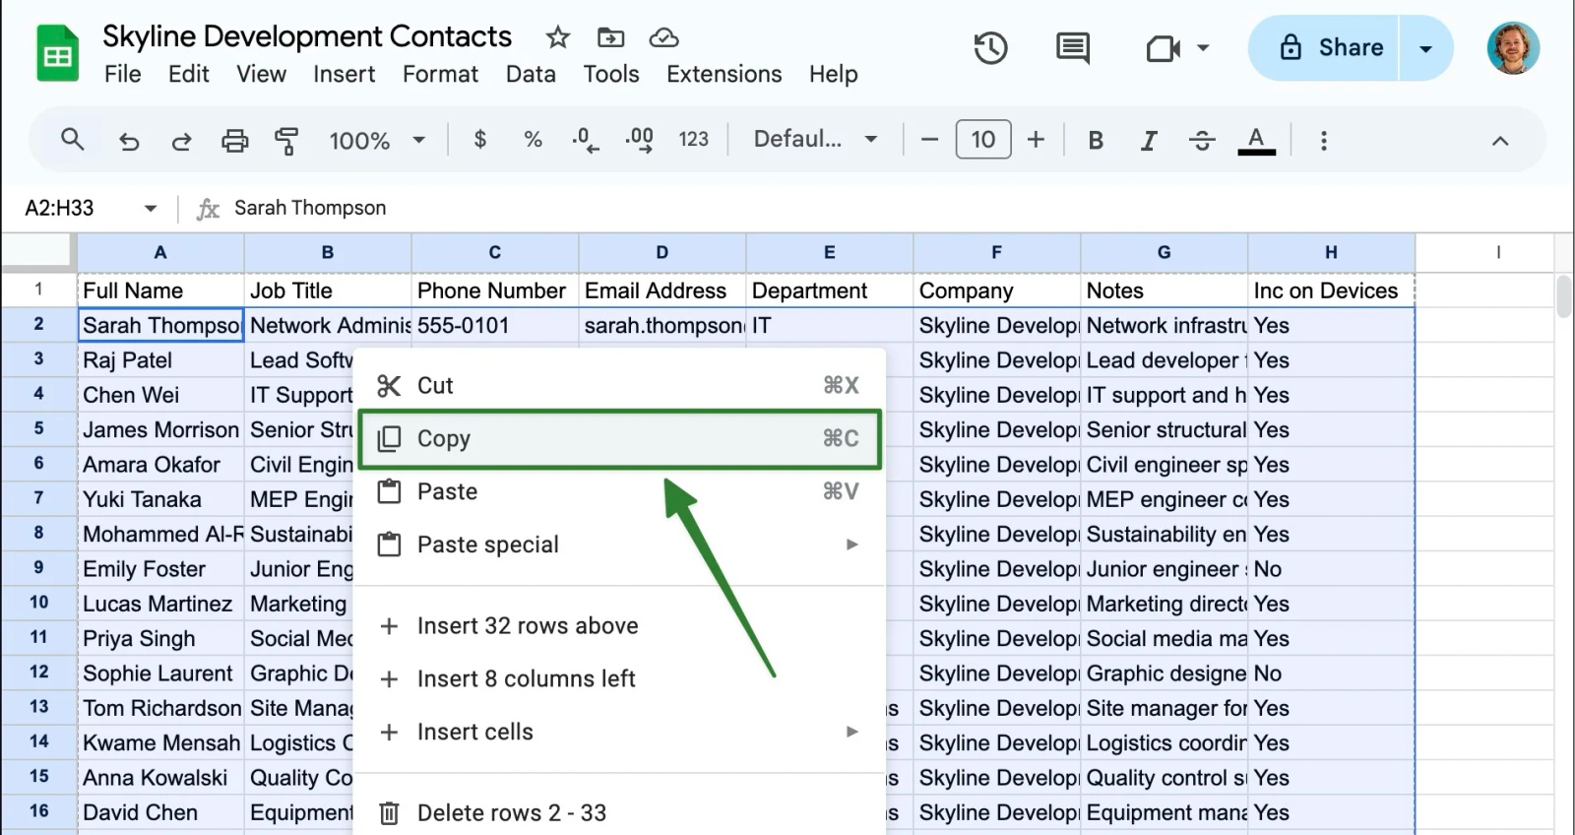Open the Share options dropdown arrow

coord(1425,47)
